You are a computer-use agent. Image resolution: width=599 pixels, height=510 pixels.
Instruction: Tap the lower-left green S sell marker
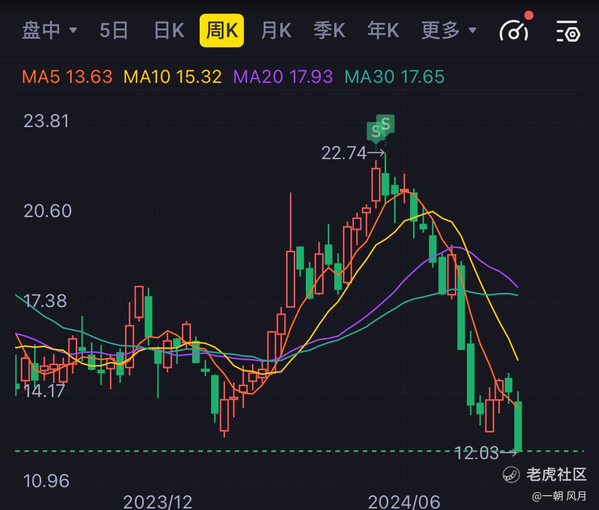click(375, 132)
